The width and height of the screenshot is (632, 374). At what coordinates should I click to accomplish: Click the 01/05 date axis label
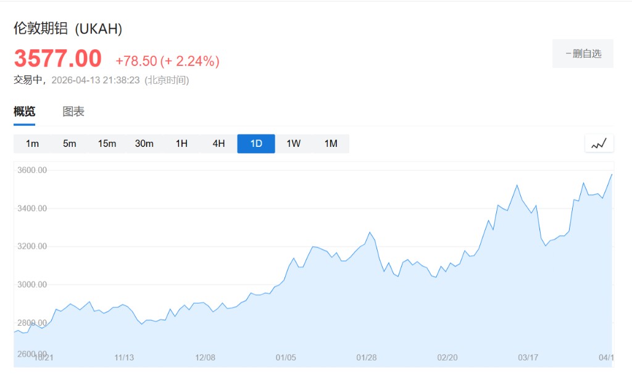click(x=286, y=357)
